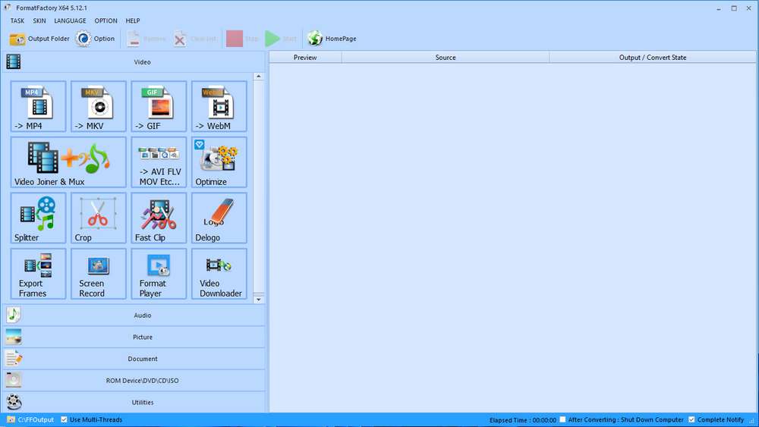Expand the Document category

134,359
